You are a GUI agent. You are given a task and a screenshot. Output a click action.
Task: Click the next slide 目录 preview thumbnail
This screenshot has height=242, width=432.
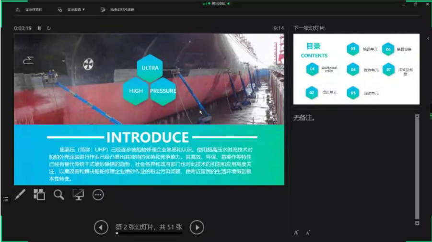(x=356, y=69)
